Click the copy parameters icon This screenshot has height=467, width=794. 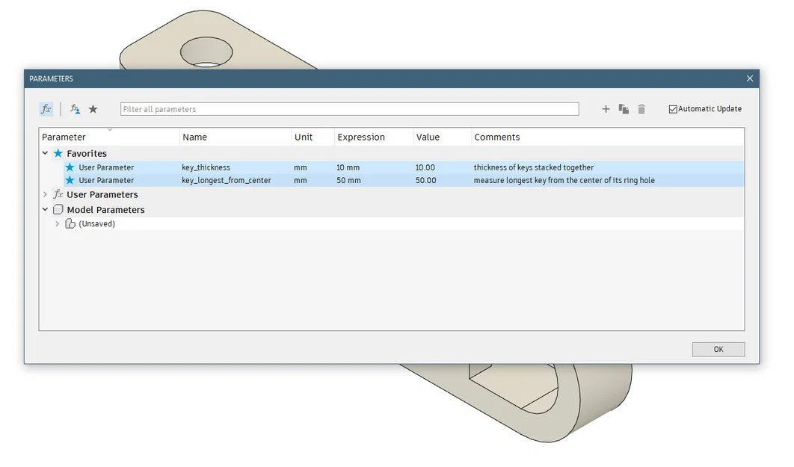[624, 109]
